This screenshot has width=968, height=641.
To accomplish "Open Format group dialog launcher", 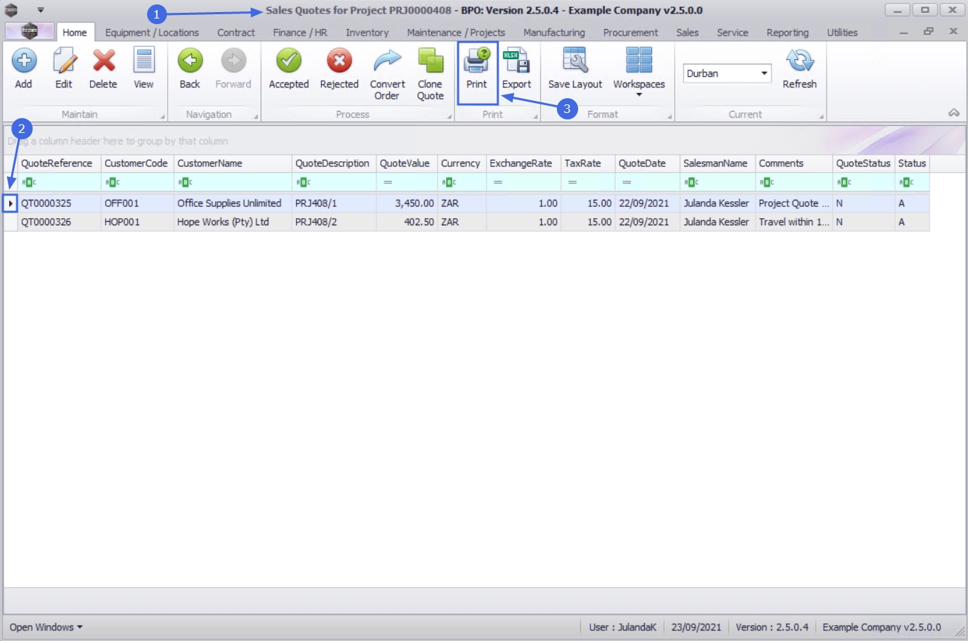I will tap(669, 117).
